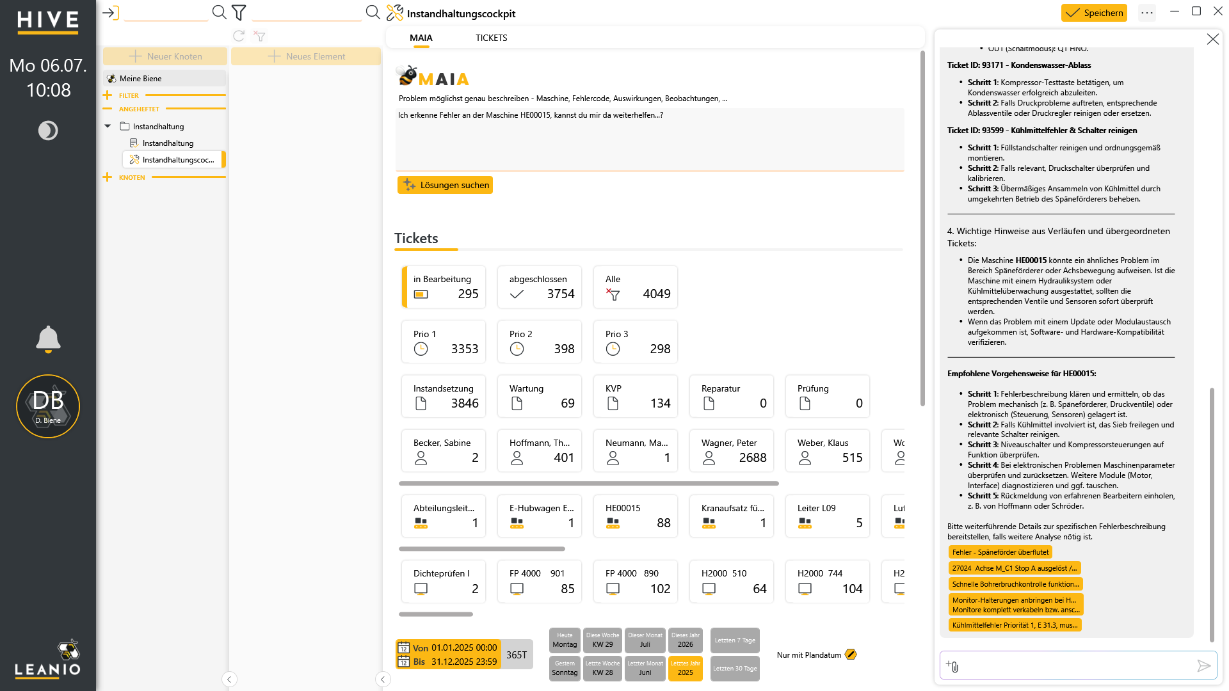Click the HE00015 machine tile
The width and height of the screenshot is (1229, 691).
pyautogui.click(x=636, y=516)
